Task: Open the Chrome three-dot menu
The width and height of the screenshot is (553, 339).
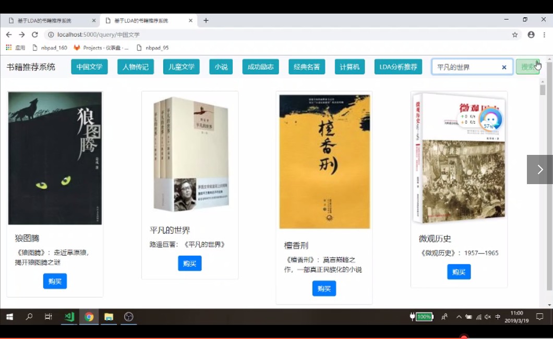Action: pos(544,34)
